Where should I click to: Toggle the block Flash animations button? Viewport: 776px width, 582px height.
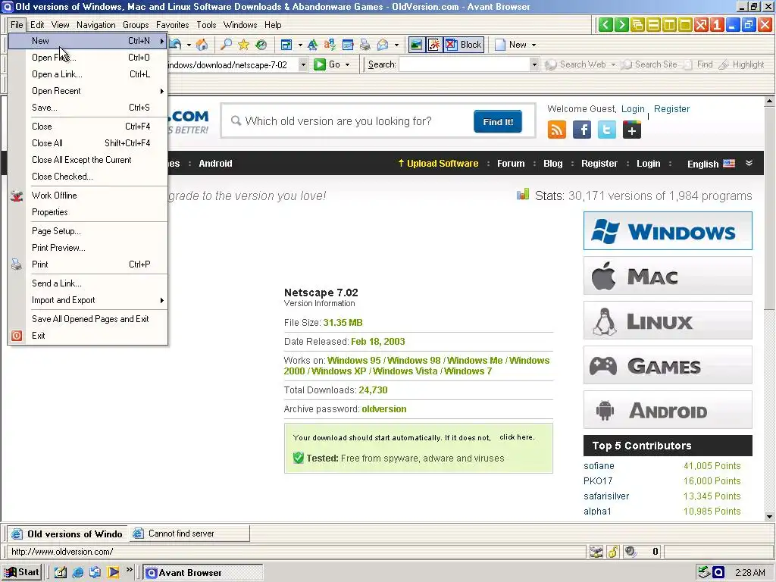[434, 45]
